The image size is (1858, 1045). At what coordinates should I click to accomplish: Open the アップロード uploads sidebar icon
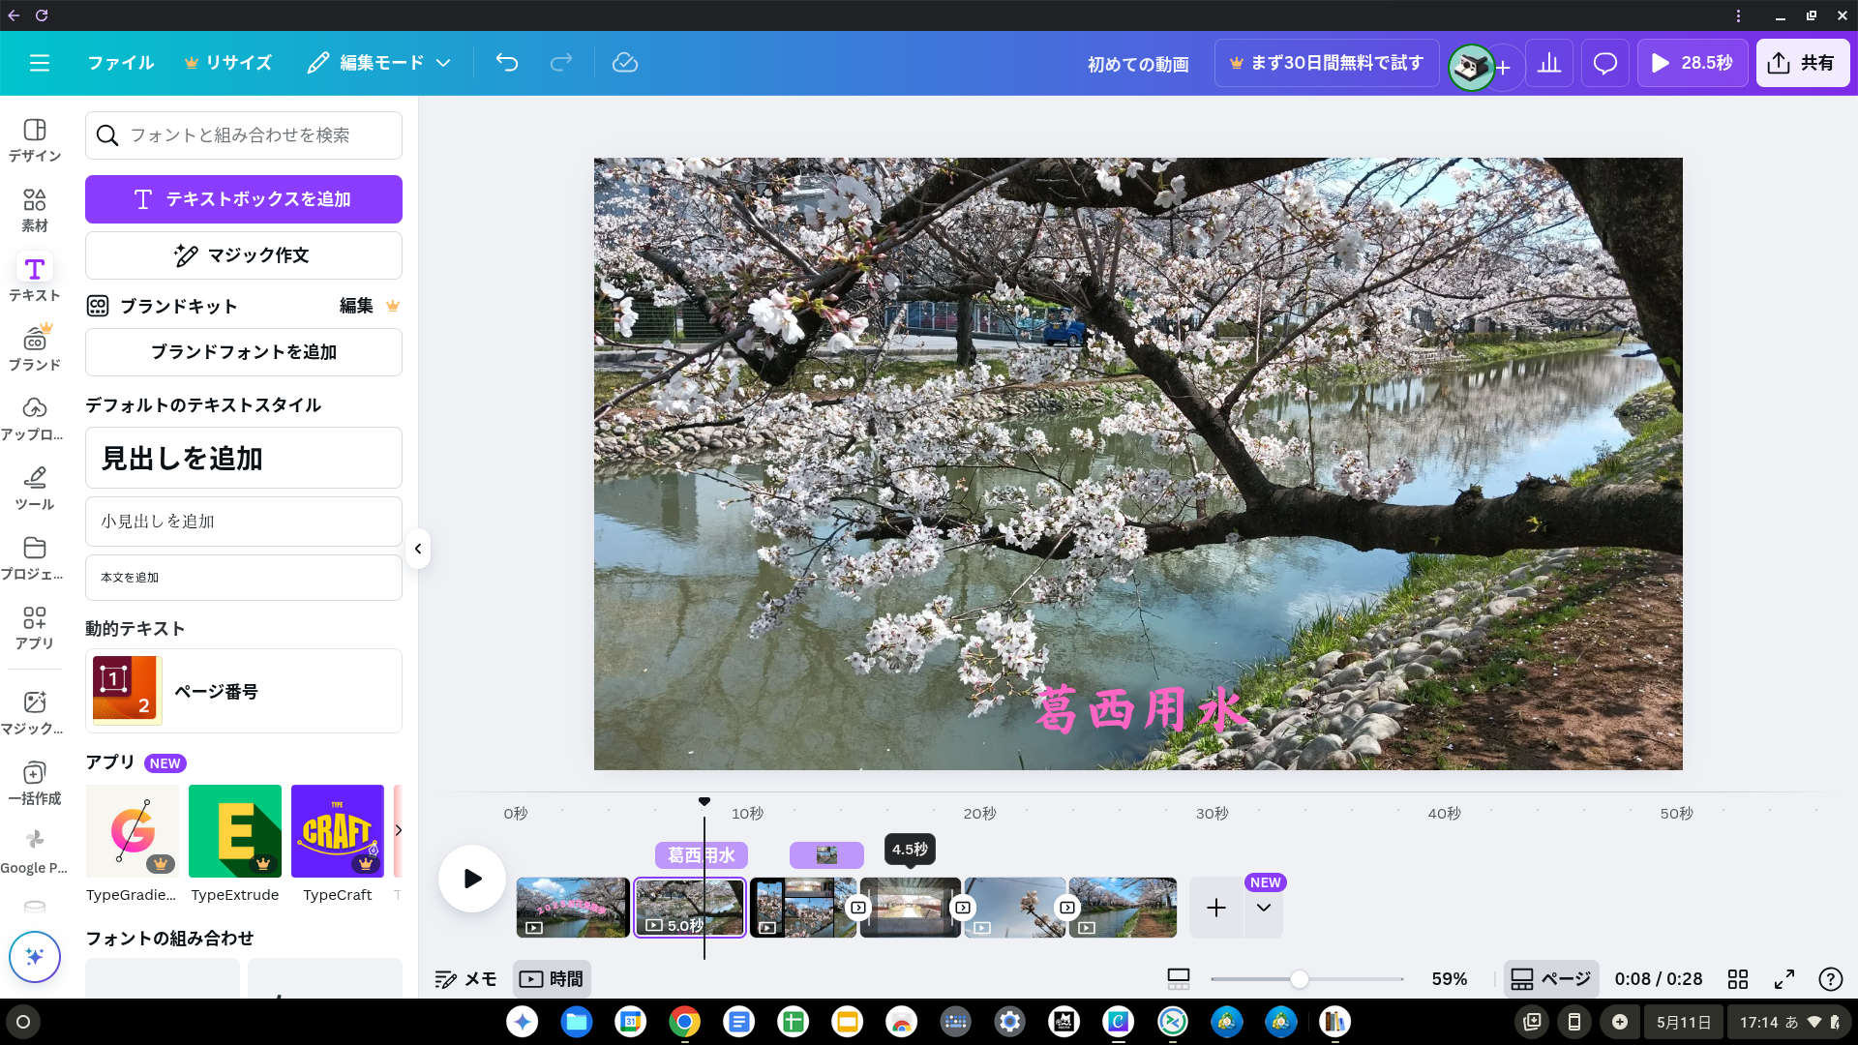(35, 418)
